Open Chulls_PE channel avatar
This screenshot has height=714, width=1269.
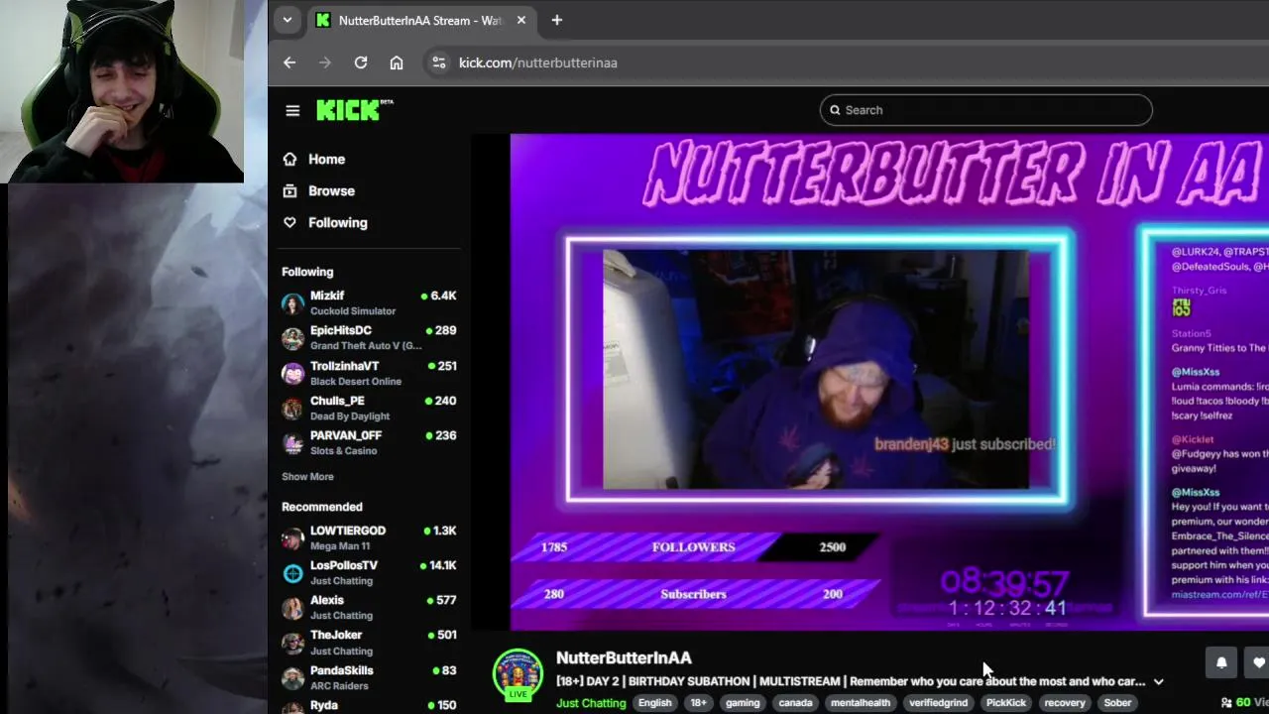[x=292, y=409]
